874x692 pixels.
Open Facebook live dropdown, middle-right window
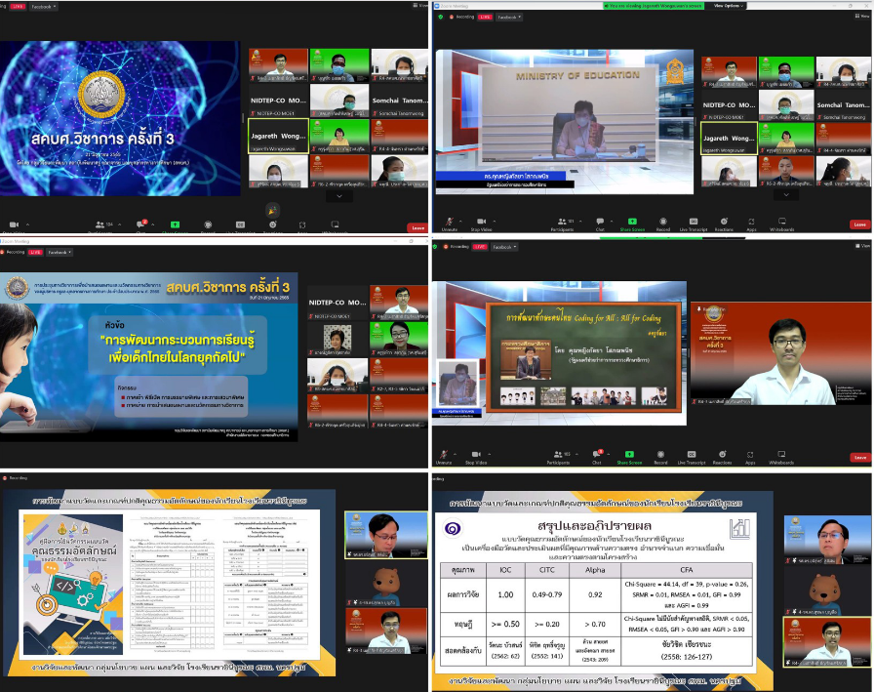[x=504, y=247]
